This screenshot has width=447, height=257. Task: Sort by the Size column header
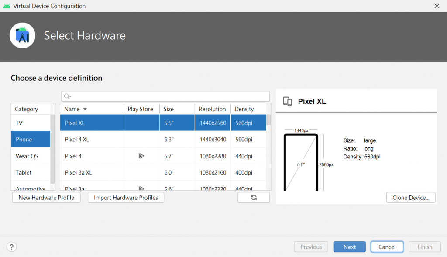click(x=177, y=109)
